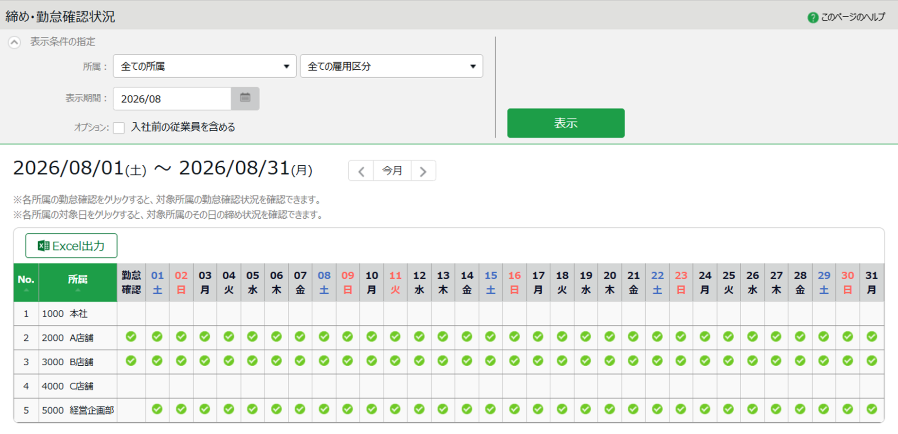The height and width of the screenshot is (434, 898).
Task: Click B店舗 checkmark for day 05
Action: [252, 361]
